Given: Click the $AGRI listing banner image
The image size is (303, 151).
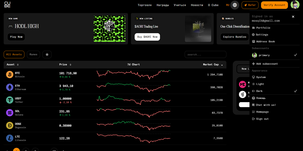Looking at the screenshot, I should (x=198, y=29).
